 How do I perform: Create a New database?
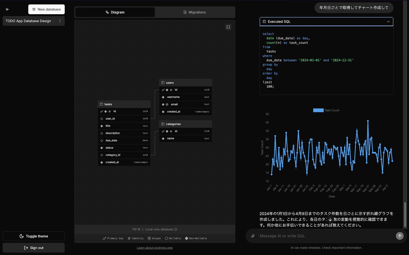point(46,9)
